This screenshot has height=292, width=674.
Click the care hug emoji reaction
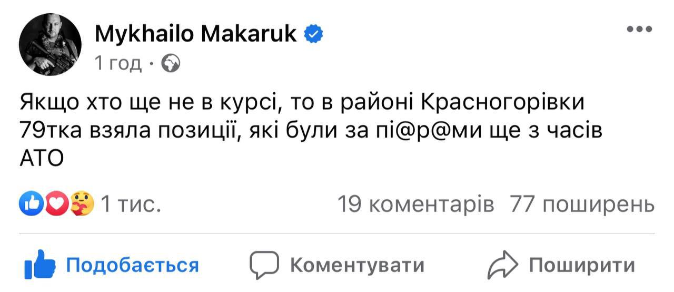click(82, 203)
